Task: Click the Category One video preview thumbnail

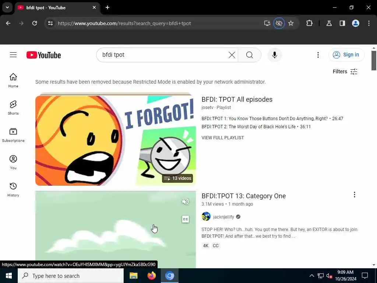Action: point(115,230)
